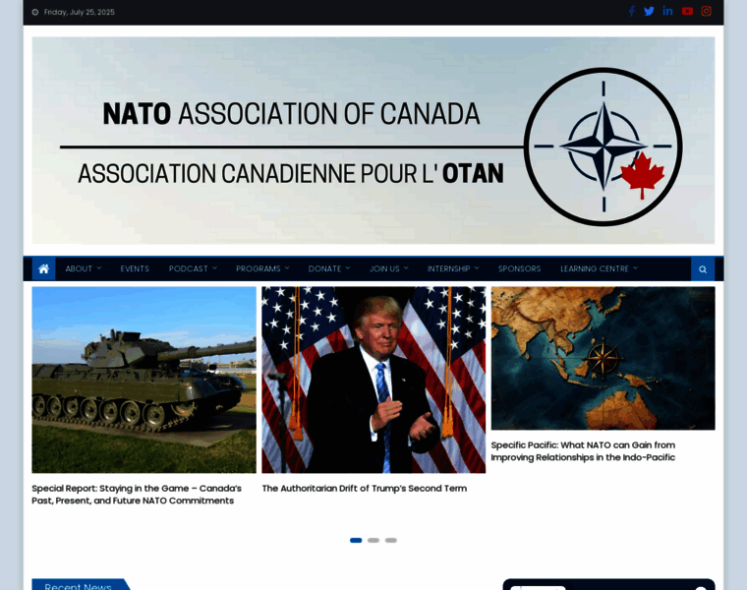Select the first carousel slide dot
Image resolution: width=747 pixels, height=590 pixels.
click(356, 541)
